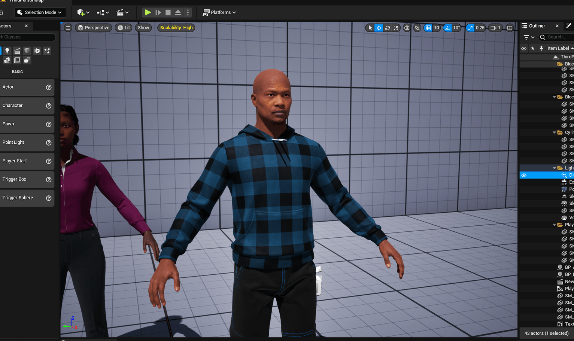Open the Perspective viewport dropdown
Viewport: 574px width, 341px height.
pyautogui.click(x=93, y=27)
